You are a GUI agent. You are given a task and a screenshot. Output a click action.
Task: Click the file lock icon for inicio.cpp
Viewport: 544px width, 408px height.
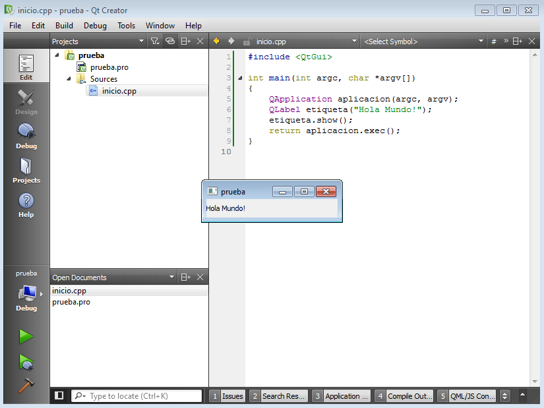(x=247, y=42)
